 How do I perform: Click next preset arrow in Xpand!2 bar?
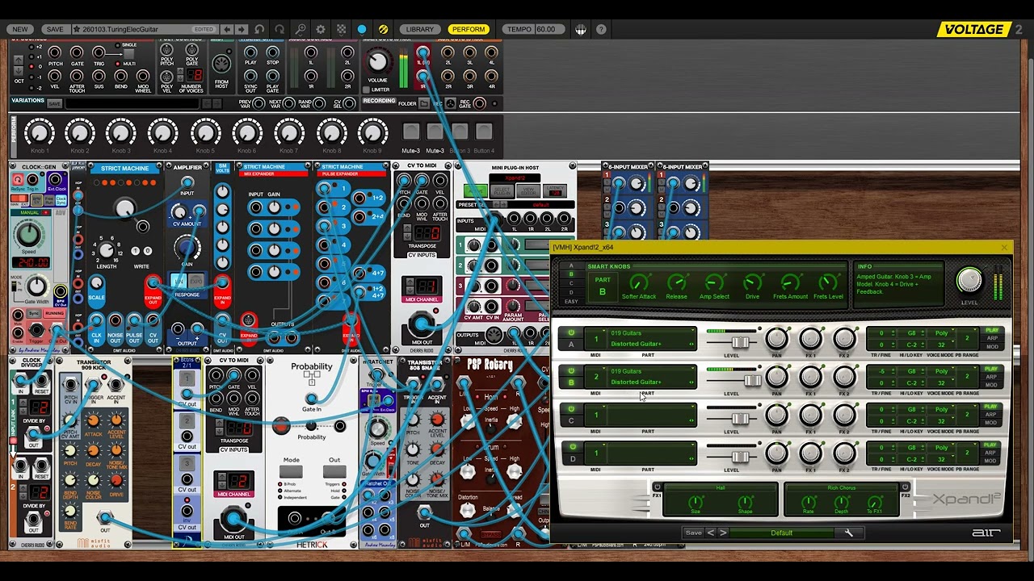coord(723,533)
